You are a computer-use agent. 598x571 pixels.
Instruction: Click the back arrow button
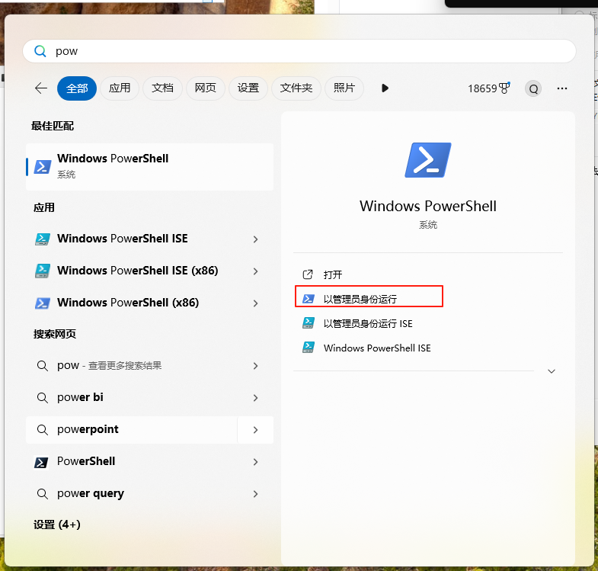pos(41,88)
